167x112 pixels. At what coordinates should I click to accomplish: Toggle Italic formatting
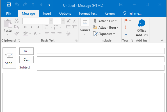31,27
